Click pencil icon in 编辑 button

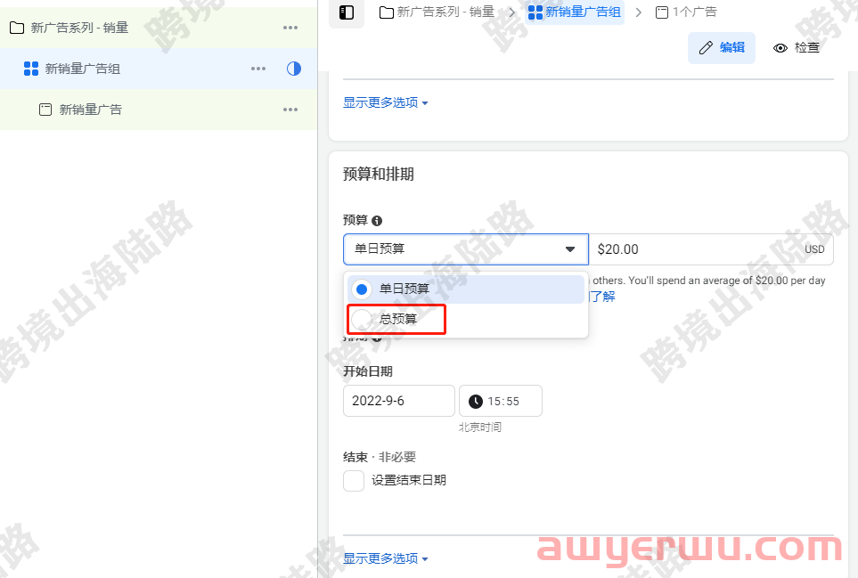(x=706, y=47)
